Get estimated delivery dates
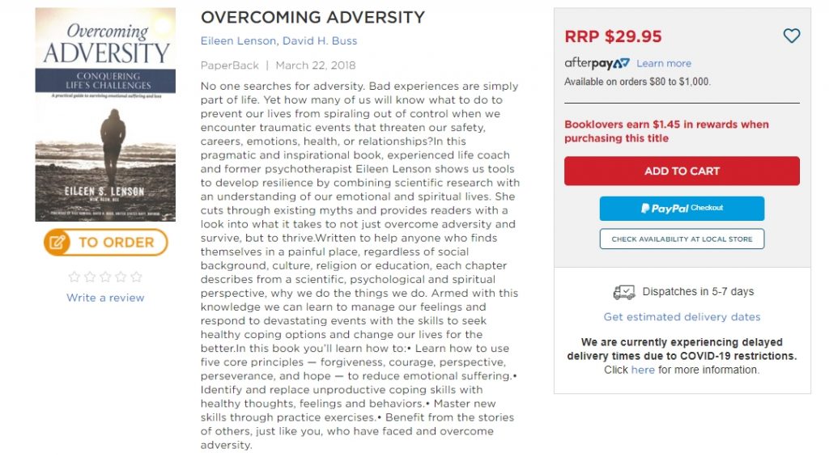 (682, 317)
